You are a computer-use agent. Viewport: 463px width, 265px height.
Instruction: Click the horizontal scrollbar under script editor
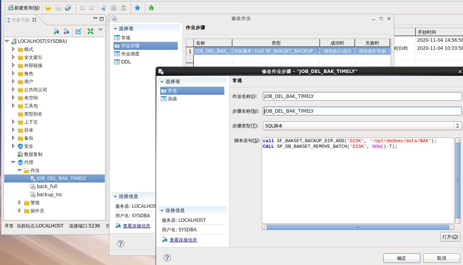358,227
